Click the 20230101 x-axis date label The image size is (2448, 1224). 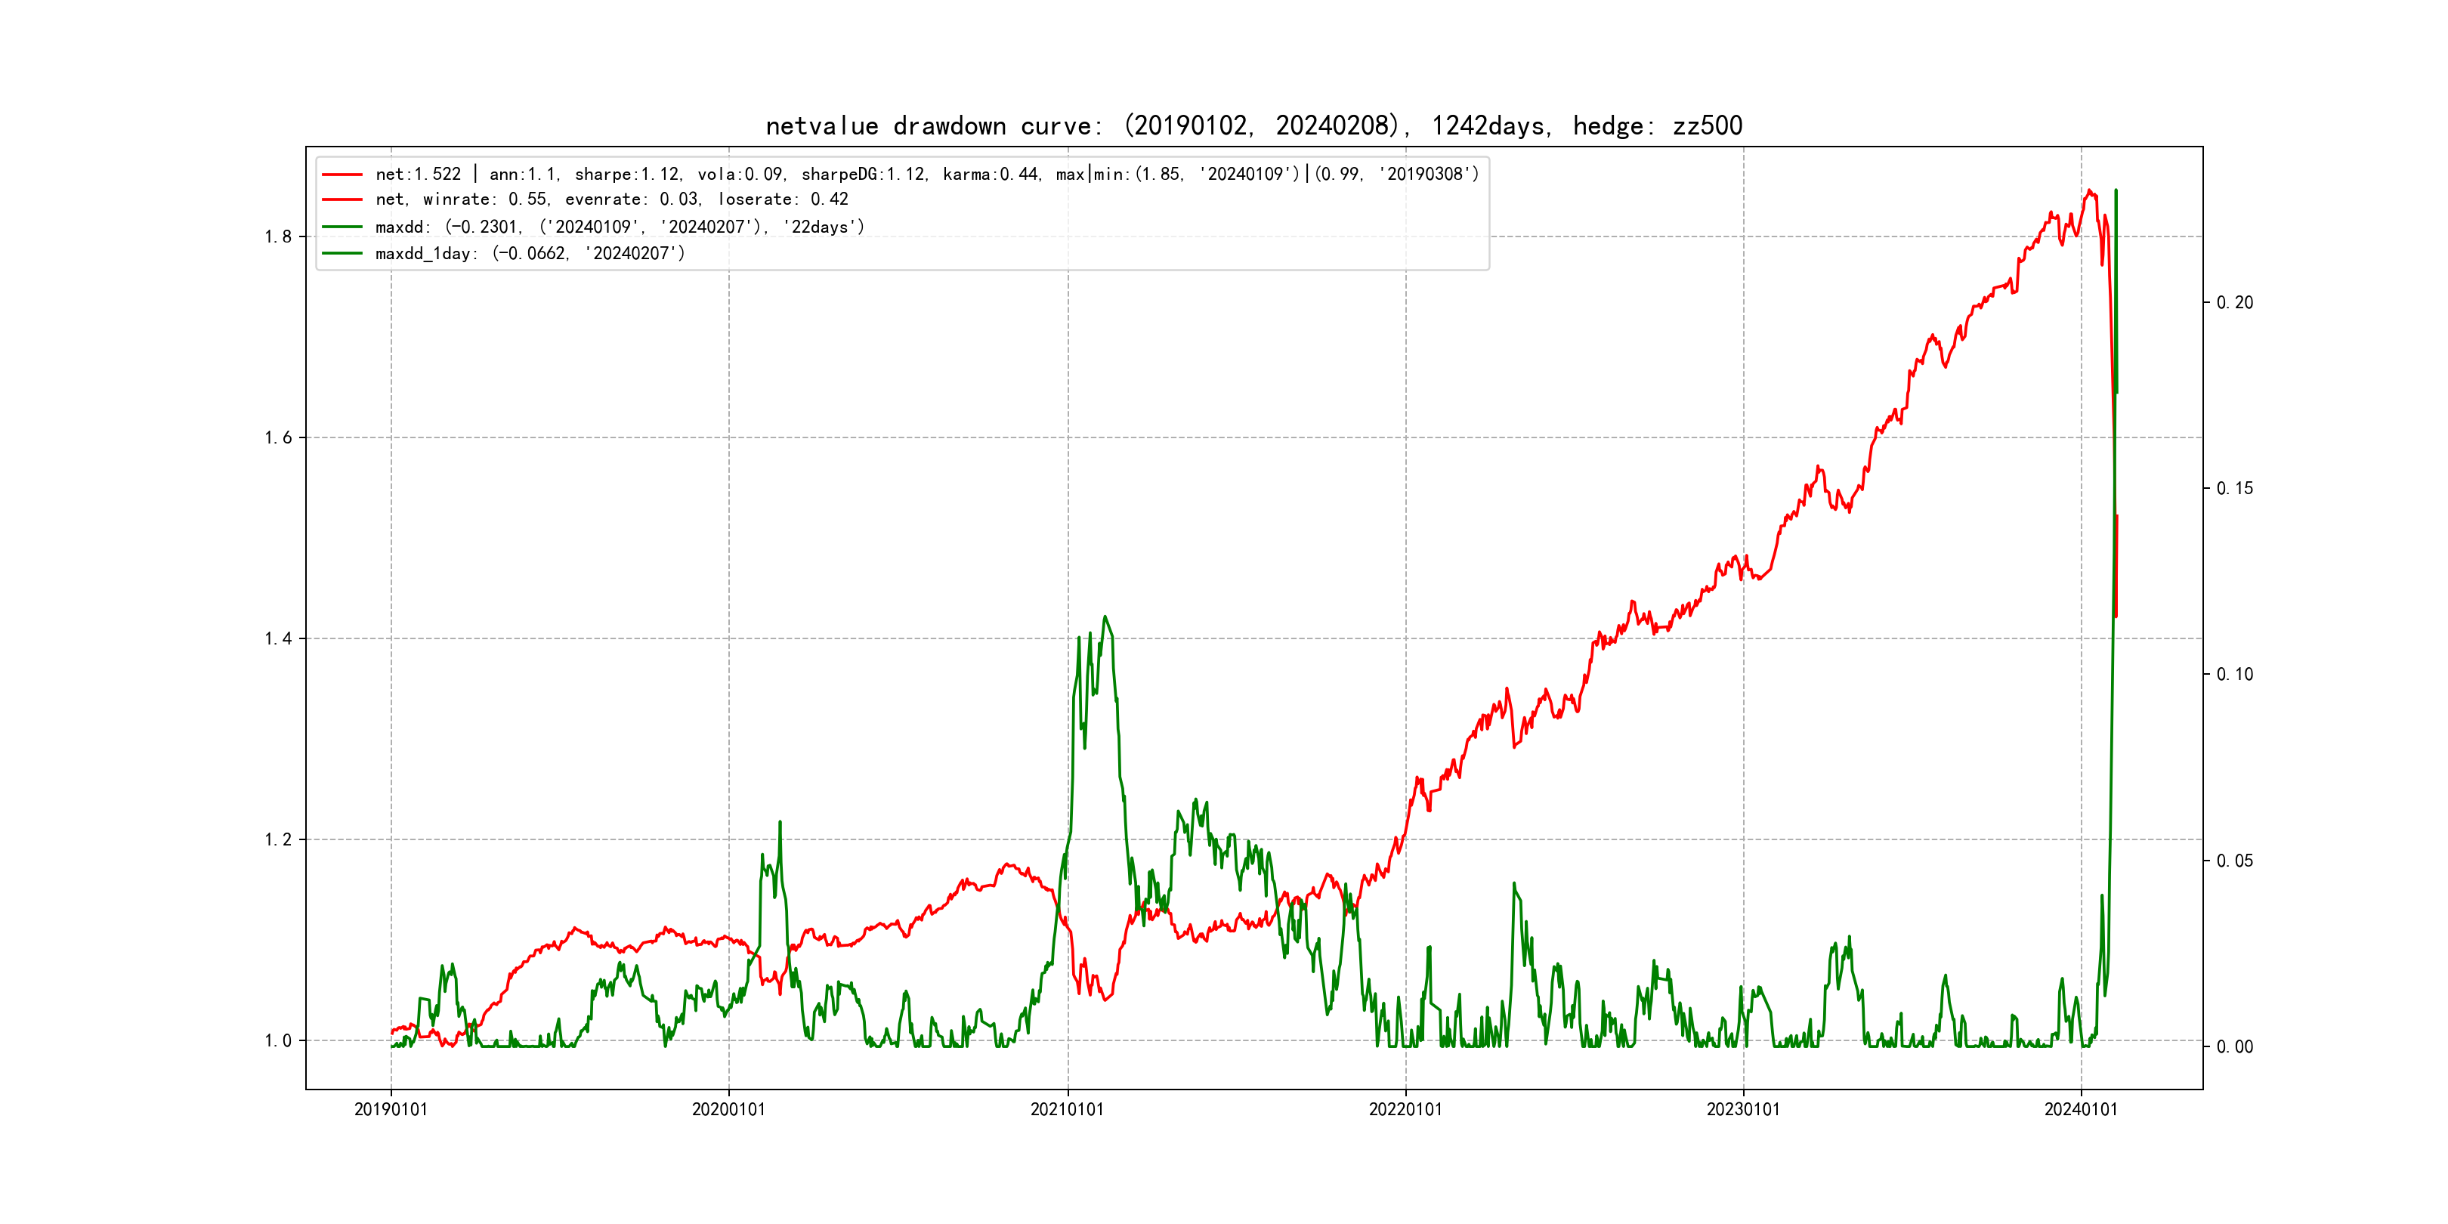[x=1743, y=1110]
